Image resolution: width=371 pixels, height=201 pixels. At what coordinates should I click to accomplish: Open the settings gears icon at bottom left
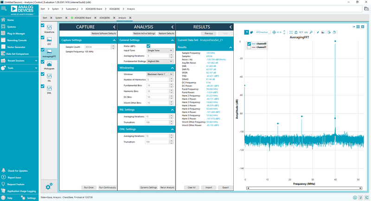pos(49,187)
